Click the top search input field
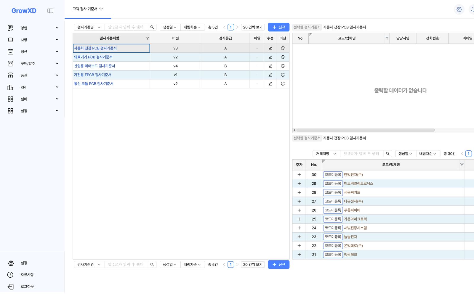The height and width of the screenshot is (296, 474). coord(126,27)
